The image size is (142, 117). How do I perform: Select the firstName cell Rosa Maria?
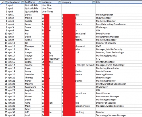tap(33, 87)
